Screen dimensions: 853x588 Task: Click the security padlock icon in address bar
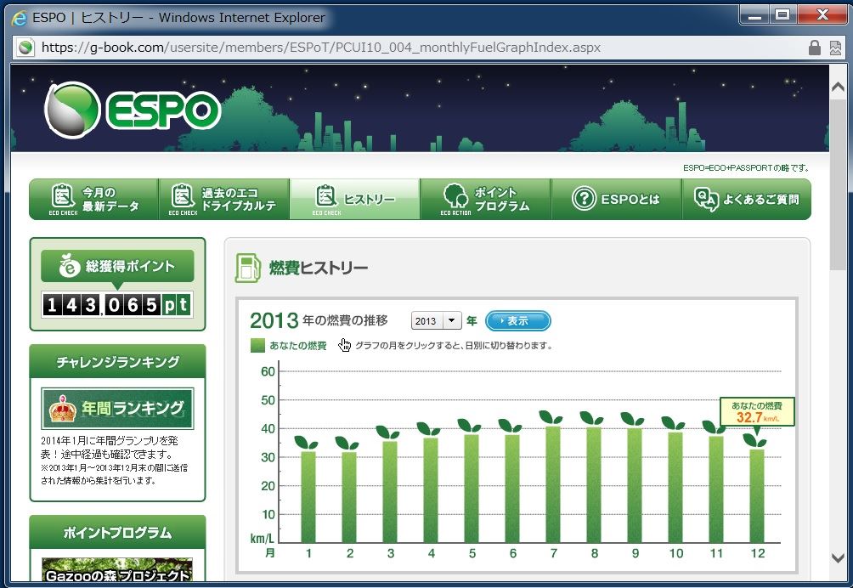point(815,48)
